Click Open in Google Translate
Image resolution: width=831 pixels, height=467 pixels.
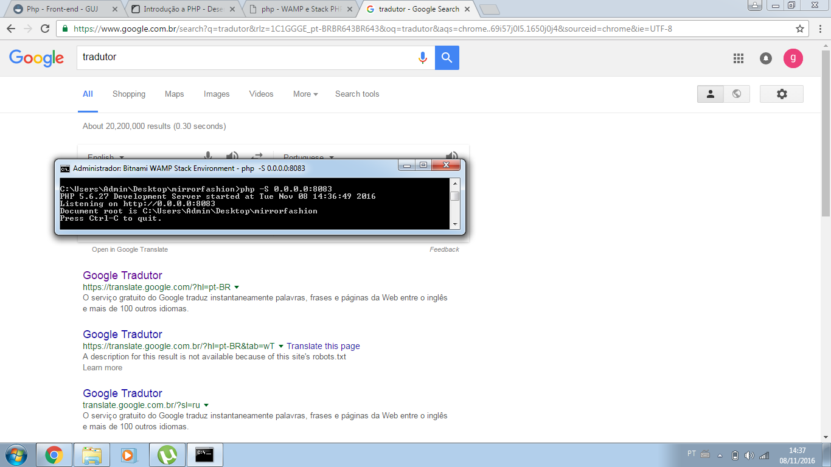[130, 250]
